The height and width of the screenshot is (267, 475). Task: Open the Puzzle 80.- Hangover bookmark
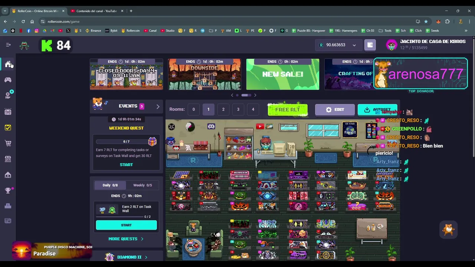coord(309,31)
